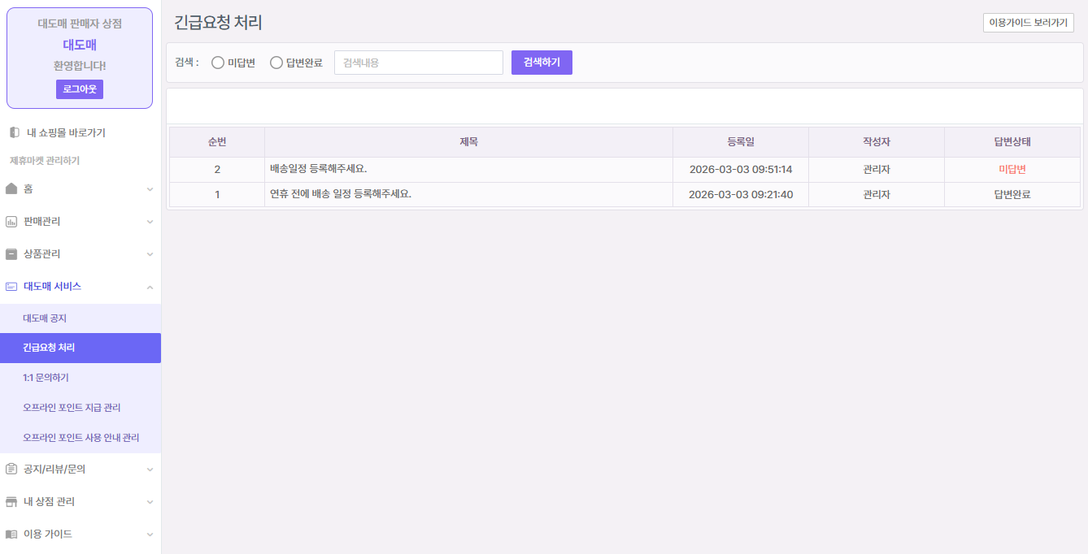Image resolution: width=1088 pixels, height=554 pixels.
Task: Expand the 홈 menu chevron
Action: [150, 189]
